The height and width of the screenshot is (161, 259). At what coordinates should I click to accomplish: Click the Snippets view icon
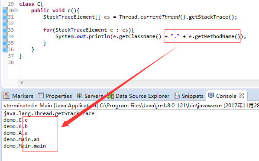tap(177, 96)
